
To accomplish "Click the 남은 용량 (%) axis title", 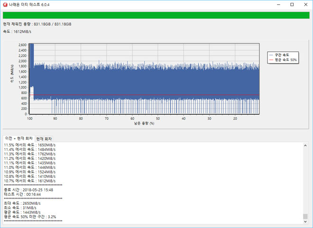I will 144,123.
